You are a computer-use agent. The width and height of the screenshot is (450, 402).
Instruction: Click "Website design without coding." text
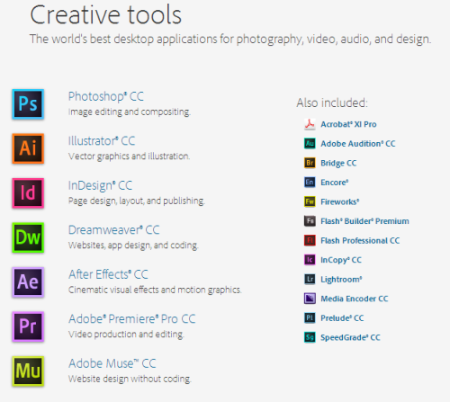(x=130, y=379)
